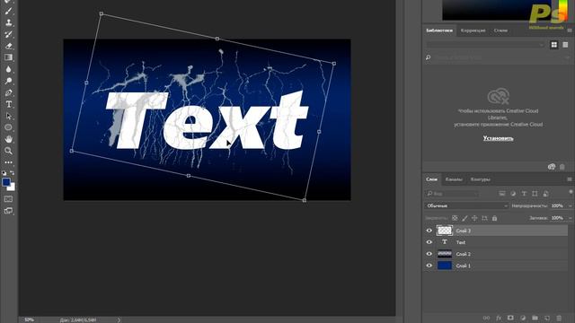Viewport: 575px width, 323px height.
Task: Click the blue foreground color swatch
Action: 5,182
